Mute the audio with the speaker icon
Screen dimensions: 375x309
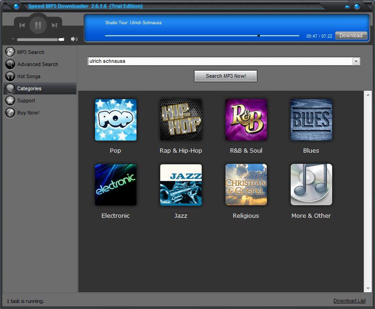[x=74, y=39]
